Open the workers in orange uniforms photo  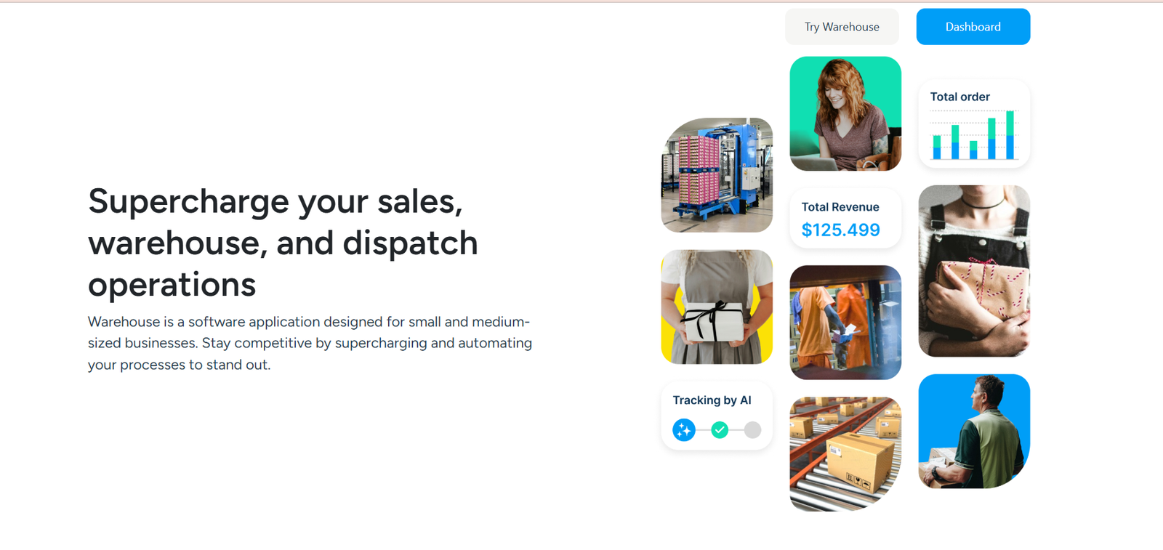tap(845, 323)
